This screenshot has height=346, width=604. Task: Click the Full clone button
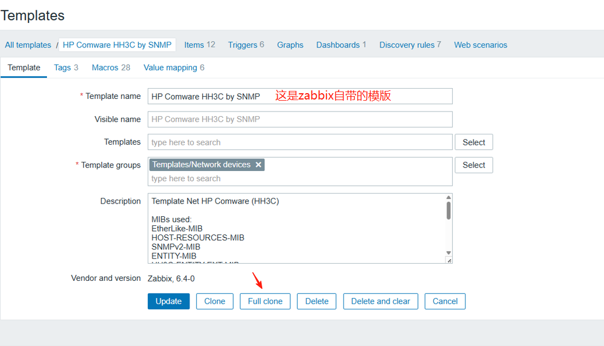coord(265,301)
